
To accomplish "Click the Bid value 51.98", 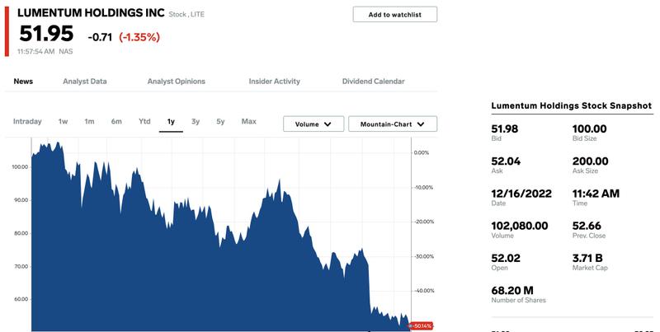I will (x=505, y=129).
